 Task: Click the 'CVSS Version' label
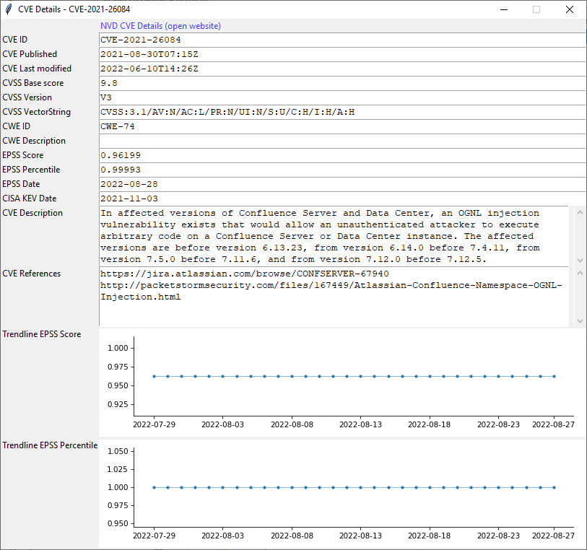point(27,97)
